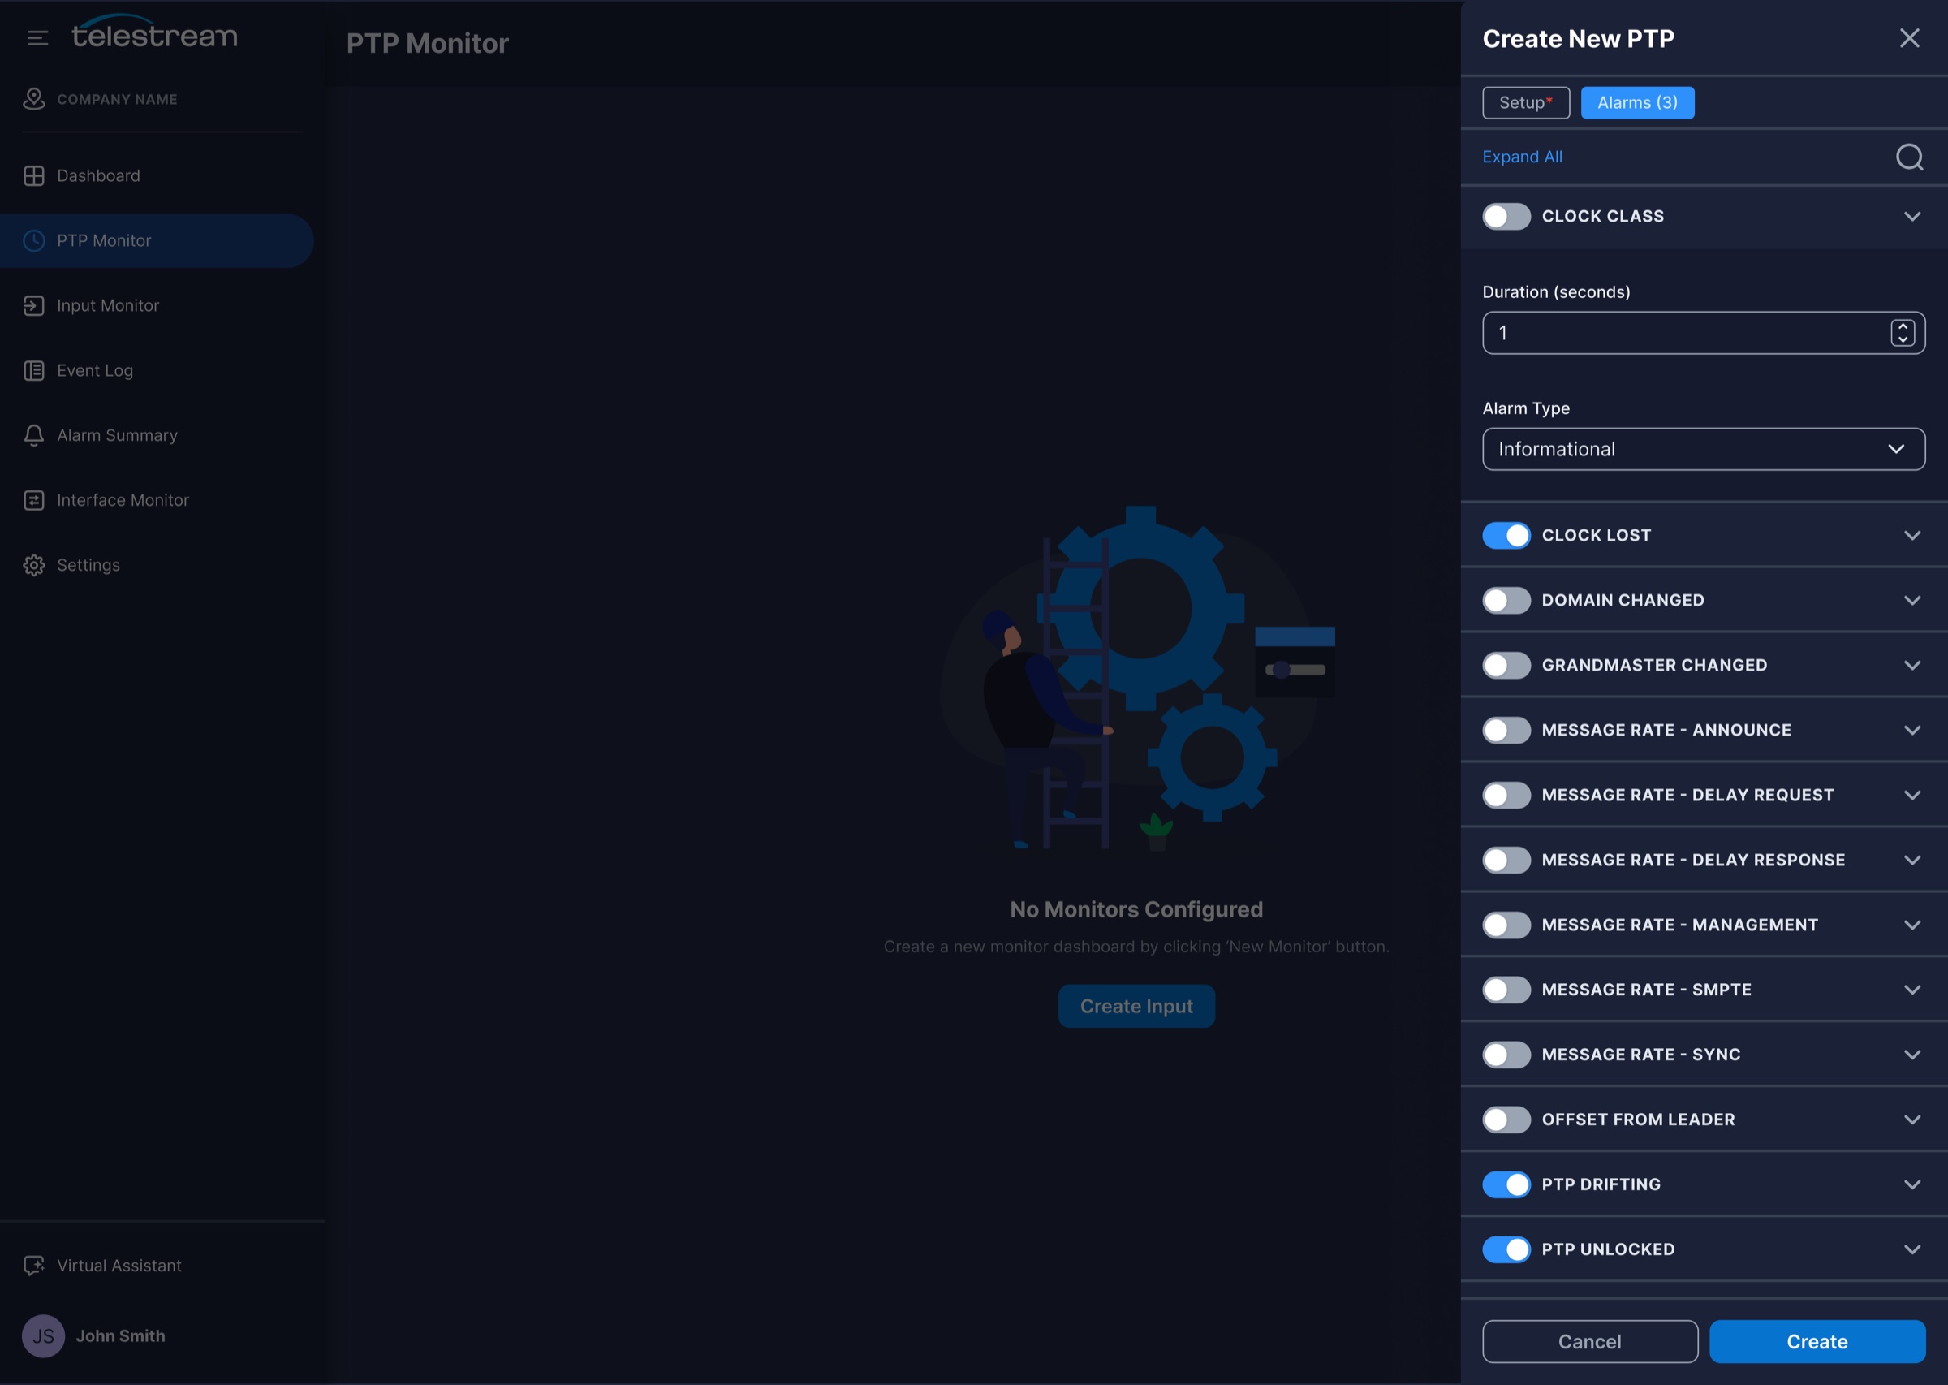This screenshot has height=1385, width=1948.
Task: Enable the Clock Class alarm toggle
Action: click(1506, 216)
